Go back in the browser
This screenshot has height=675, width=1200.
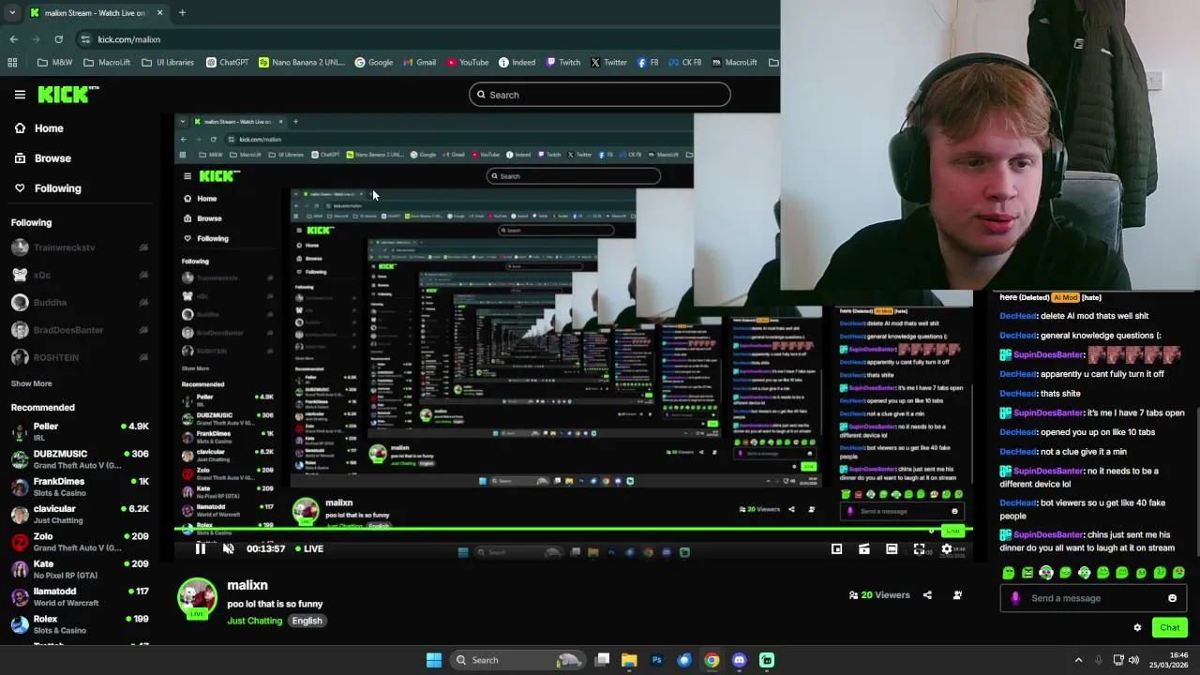pyautogui.click(x=13, y=39)
